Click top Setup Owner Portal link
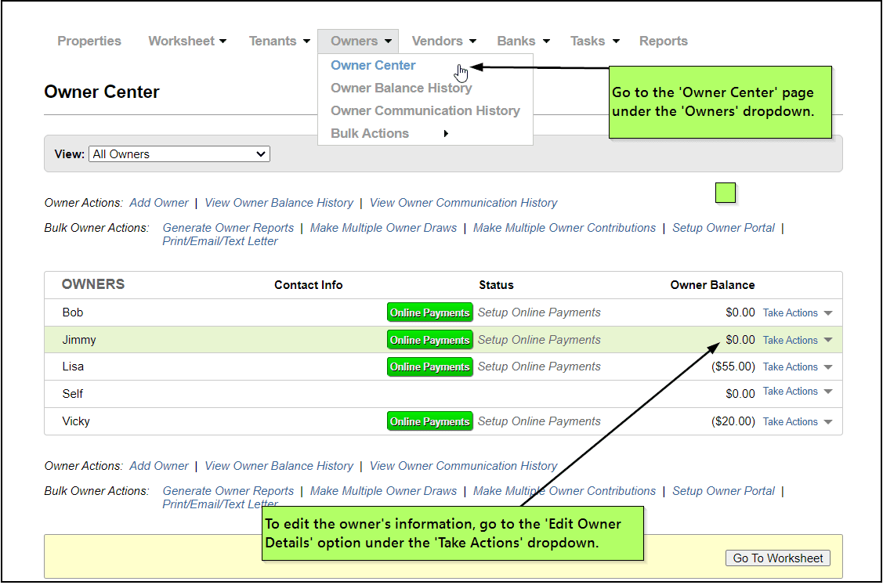883x585 pixels. coord(723,228)
